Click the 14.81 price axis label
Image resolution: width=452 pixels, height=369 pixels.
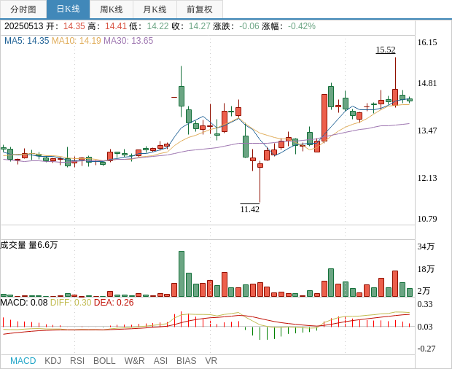tap(427, 83)
